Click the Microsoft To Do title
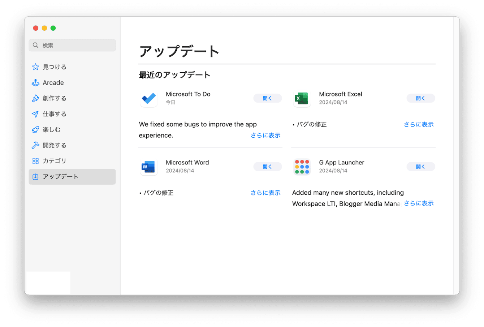The image size is (484, 327). [188, 94]
